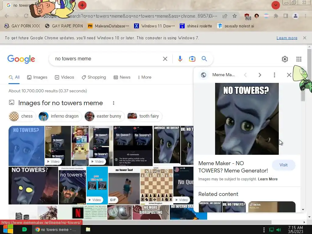
Task: Open options menu beside Images for no towers meme
Action: (x=114, y=103)
